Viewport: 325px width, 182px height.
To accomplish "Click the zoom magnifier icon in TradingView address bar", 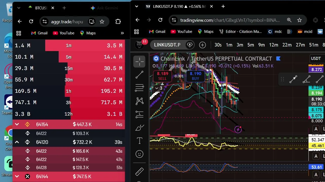I will pyautogui.click(x=289, y=20).
